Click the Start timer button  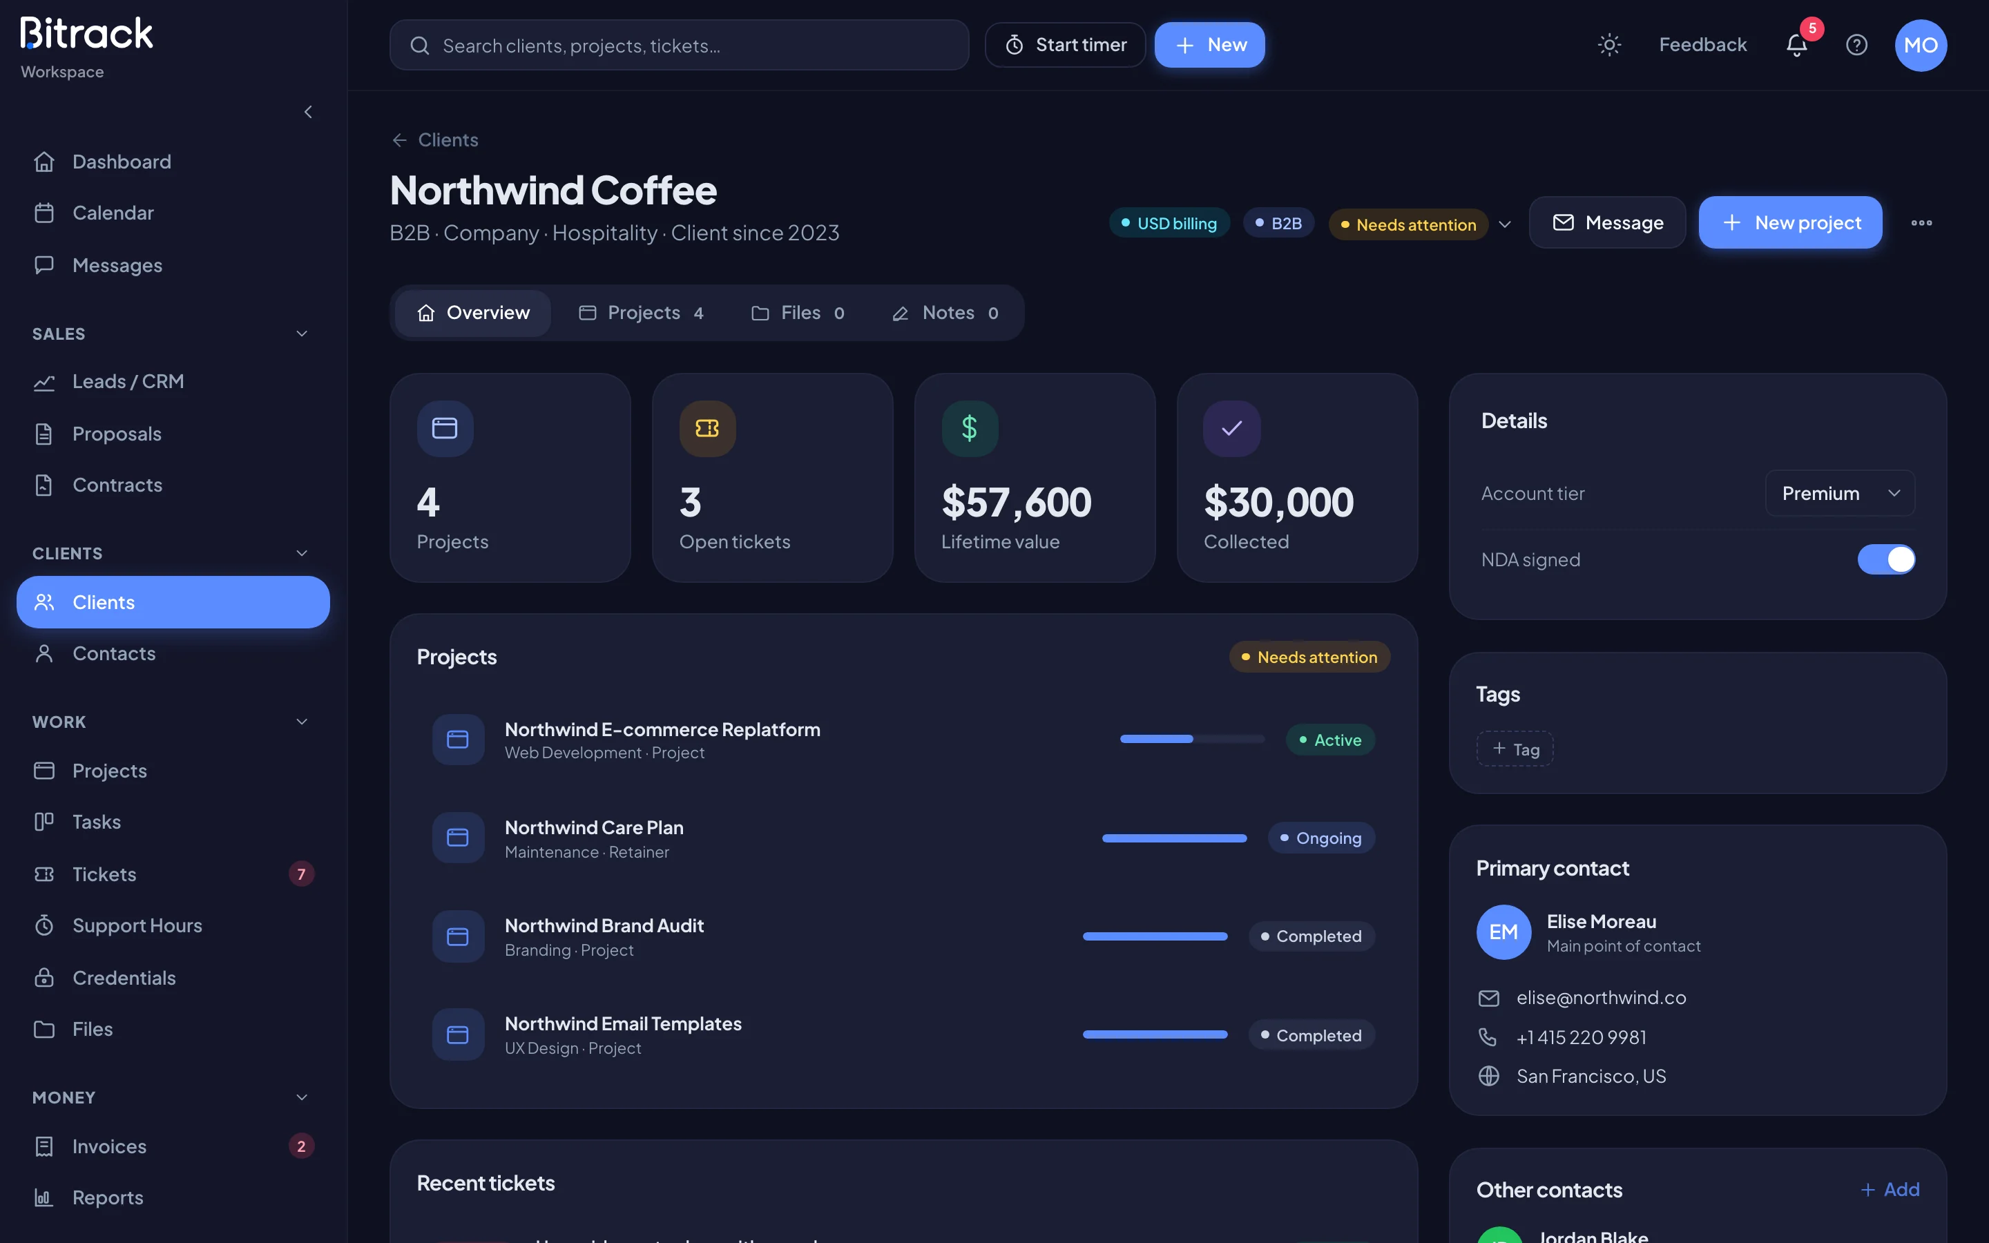click(x=1065, y=44)
